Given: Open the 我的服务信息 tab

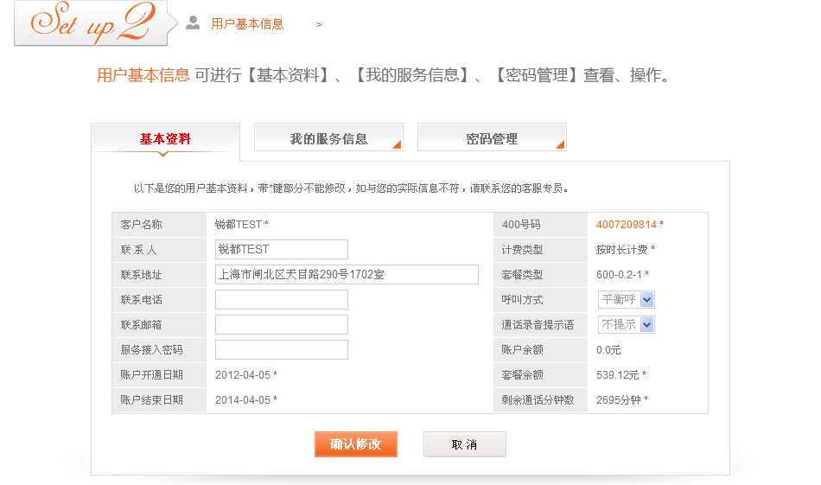Looking at the screenshot, I should pyautogui.click(x=328, y=138).
